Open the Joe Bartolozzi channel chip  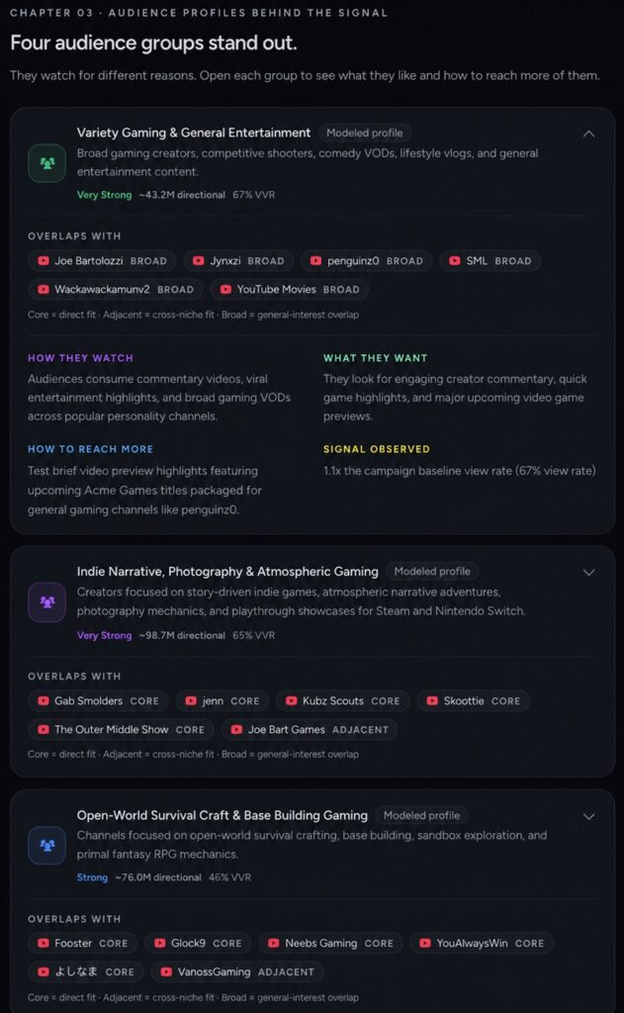pyautogui.click(x=102, y=261)
